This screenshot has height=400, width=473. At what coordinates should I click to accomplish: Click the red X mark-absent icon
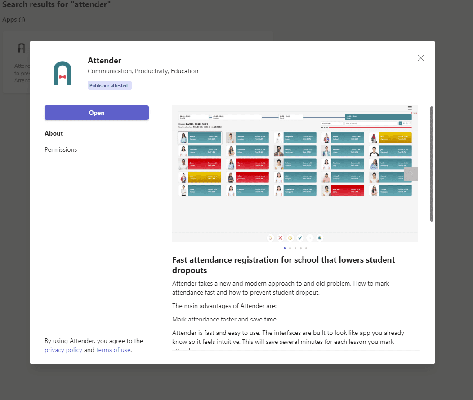coord(280,237)
